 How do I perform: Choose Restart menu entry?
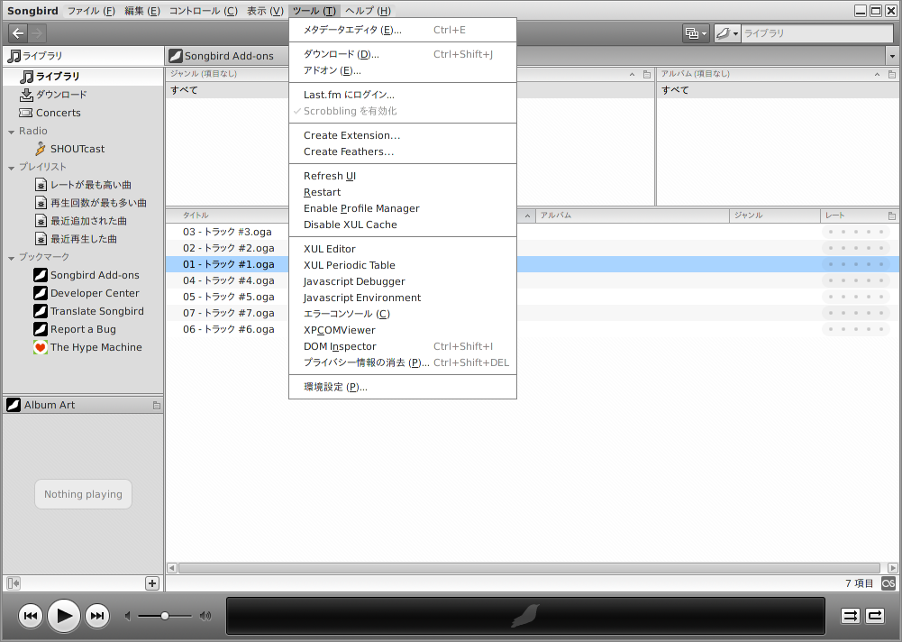coord(403,192)
